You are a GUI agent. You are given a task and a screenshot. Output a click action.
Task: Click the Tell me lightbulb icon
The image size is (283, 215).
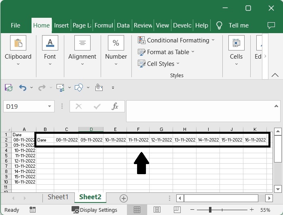click(219, 25)
